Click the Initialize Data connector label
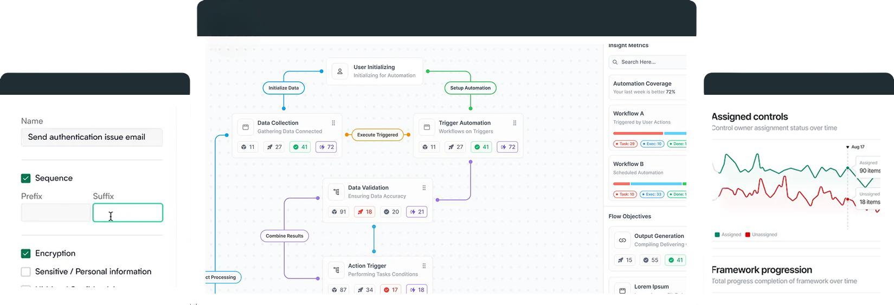This screenshot has height=305, width=894. 284,88
